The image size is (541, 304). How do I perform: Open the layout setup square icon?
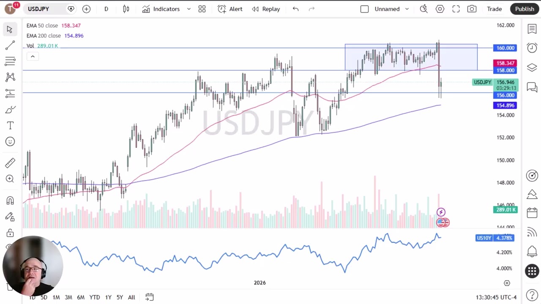364,9
